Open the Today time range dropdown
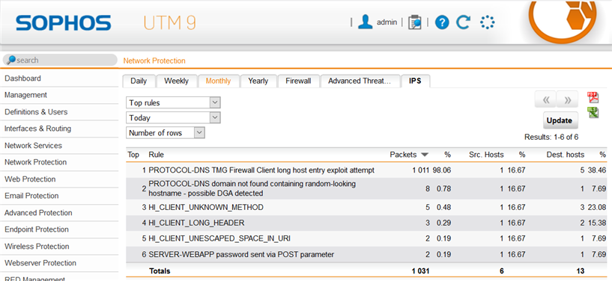 click(x=173, y=117)
